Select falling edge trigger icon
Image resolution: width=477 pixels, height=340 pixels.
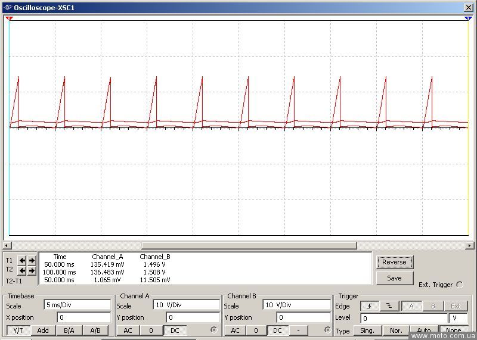[x=389, y=306]
